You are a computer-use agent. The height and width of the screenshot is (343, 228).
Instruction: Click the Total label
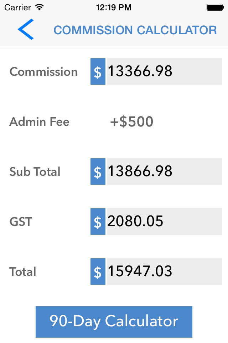[x=23, y=272]
